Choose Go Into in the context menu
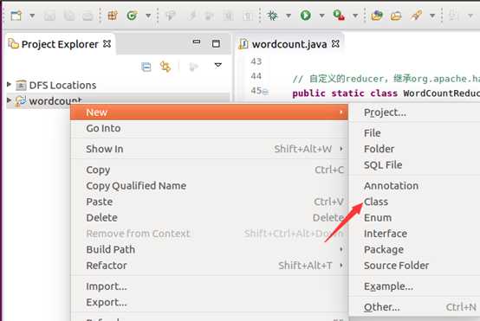This screenshot has height=321, width=480. [209, 128]
